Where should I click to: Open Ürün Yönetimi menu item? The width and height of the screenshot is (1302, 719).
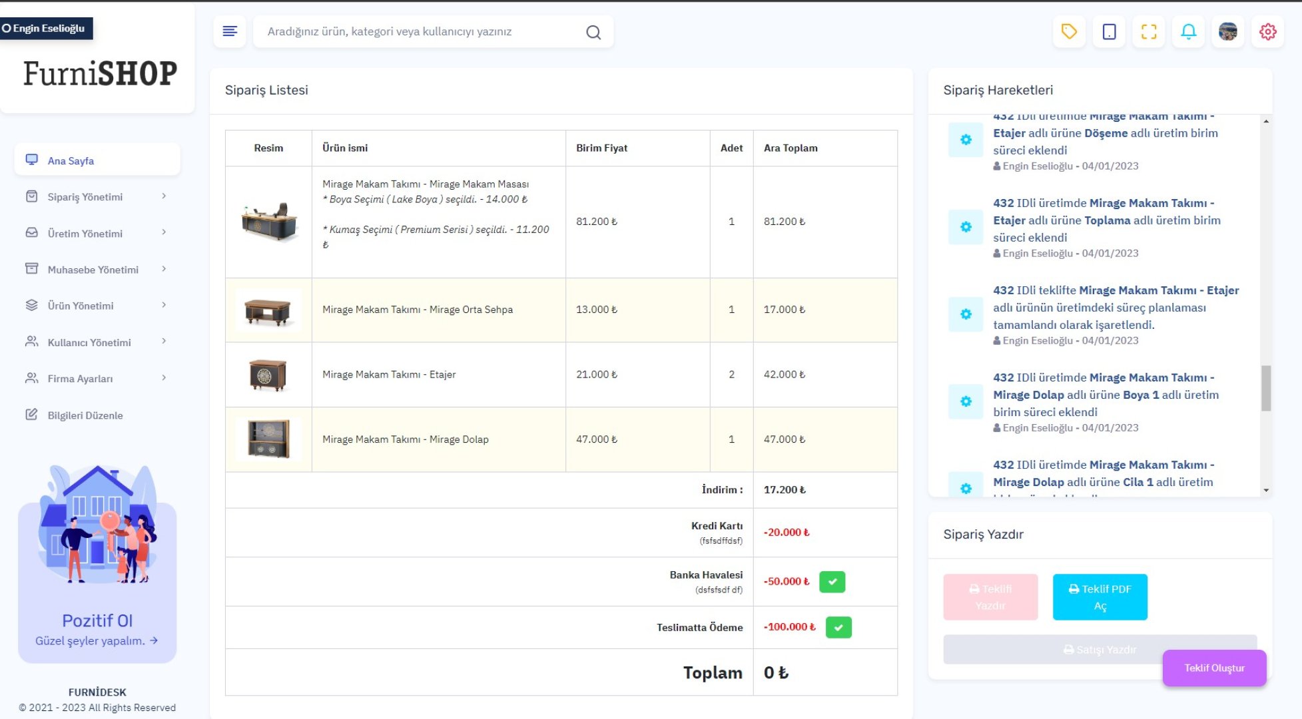tap(97, 305)
